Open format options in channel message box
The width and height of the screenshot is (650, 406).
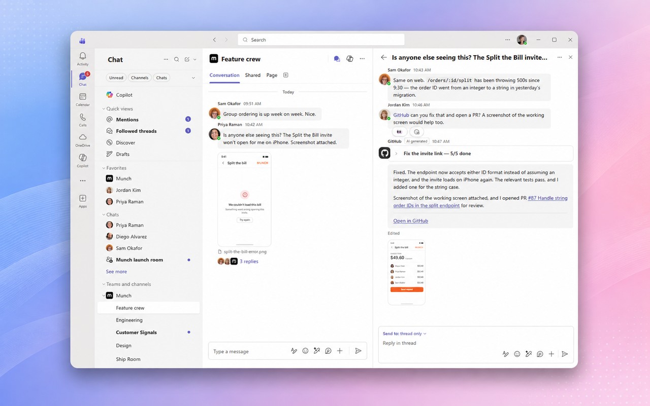[x=294, y=351]
